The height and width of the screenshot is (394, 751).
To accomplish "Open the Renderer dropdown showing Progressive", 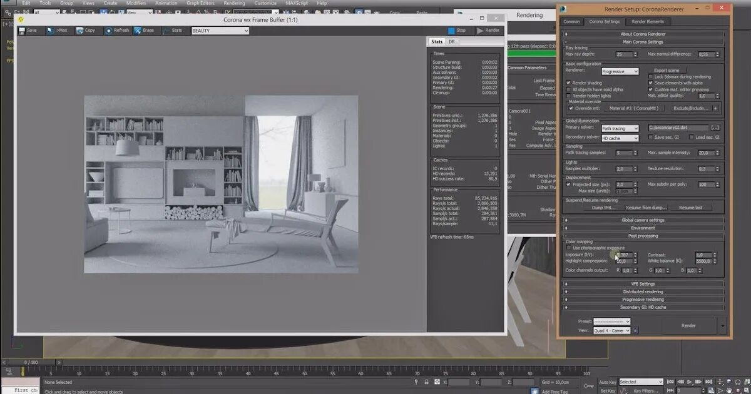I will [x=620, y=71].
